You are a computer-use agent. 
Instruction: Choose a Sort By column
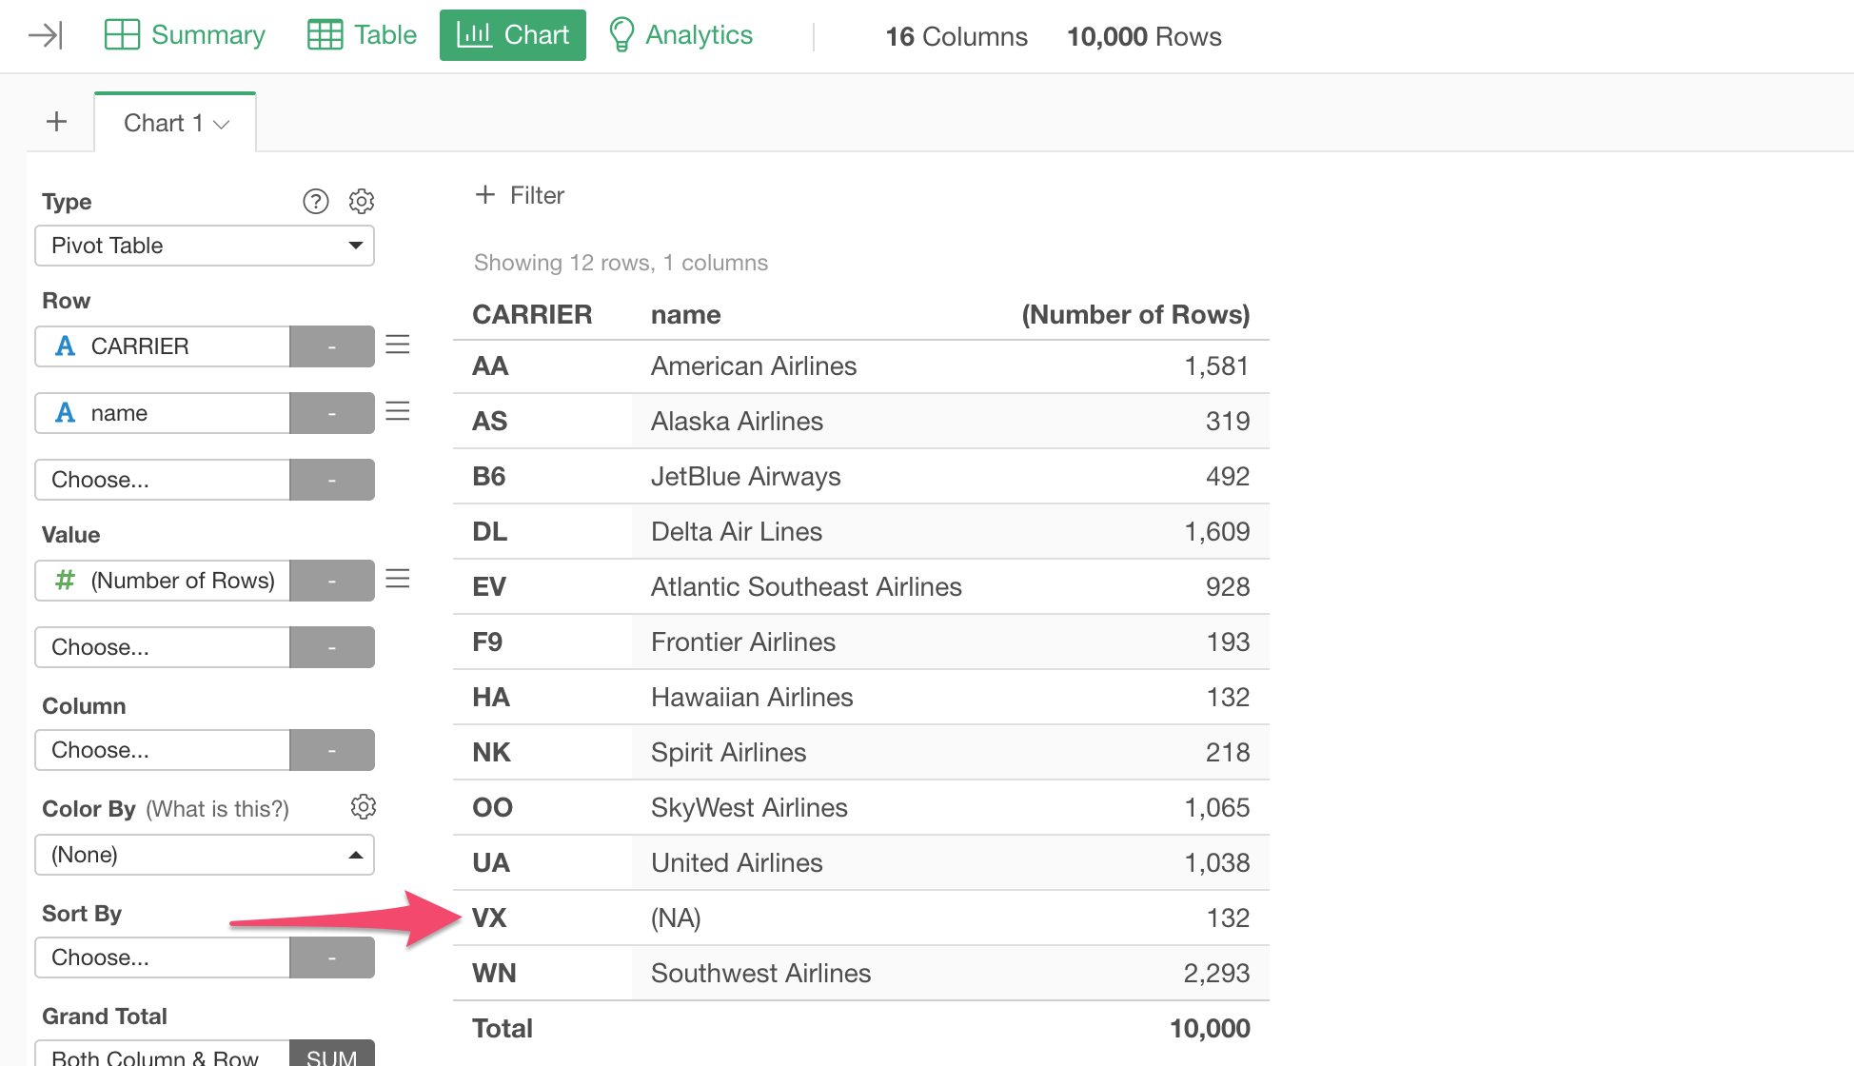click(x=163, y=957)
